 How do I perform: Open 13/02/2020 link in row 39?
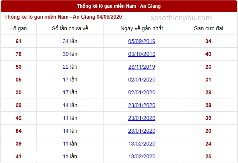click(x=141, y=144)
